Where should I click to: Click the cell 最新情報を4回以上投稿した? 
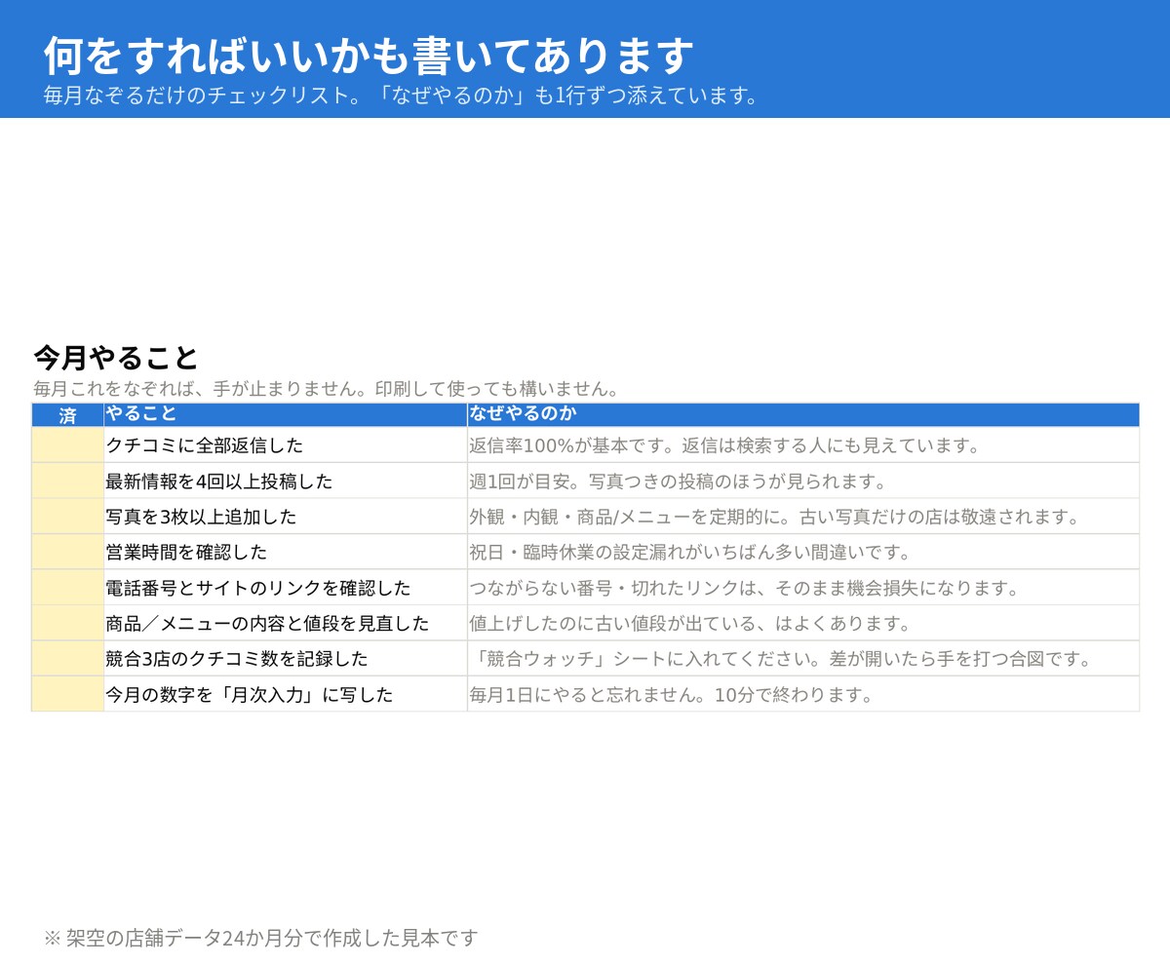point(286,481)
